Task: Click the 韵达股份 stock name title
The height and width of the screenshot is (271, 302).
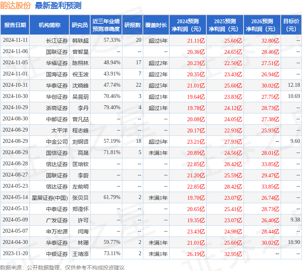Action: [x=15, y=5]
